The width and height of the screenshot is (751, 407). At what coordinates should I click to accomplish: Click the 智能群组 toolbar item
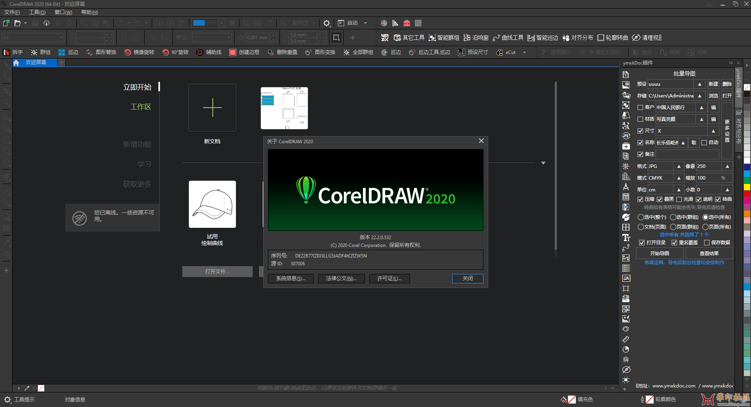[444, 38]
